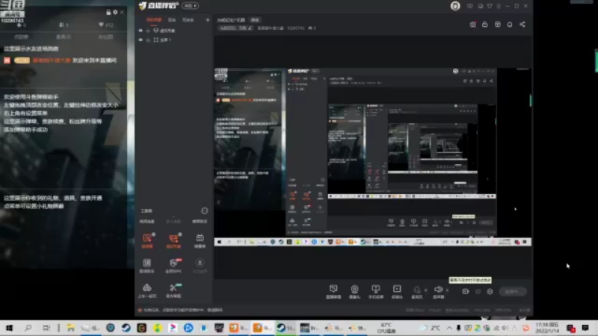Open Task View on the taskbar
This screenshot has height=336, width=598.
46,328
